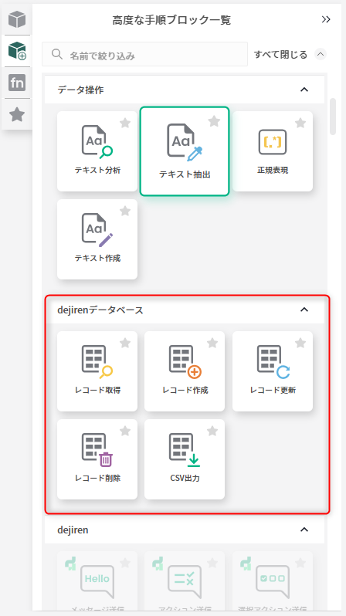The width and height of the screenshot is (346, 616).
Task: Collapse the データ操作 section
Action: click(304, 90)
